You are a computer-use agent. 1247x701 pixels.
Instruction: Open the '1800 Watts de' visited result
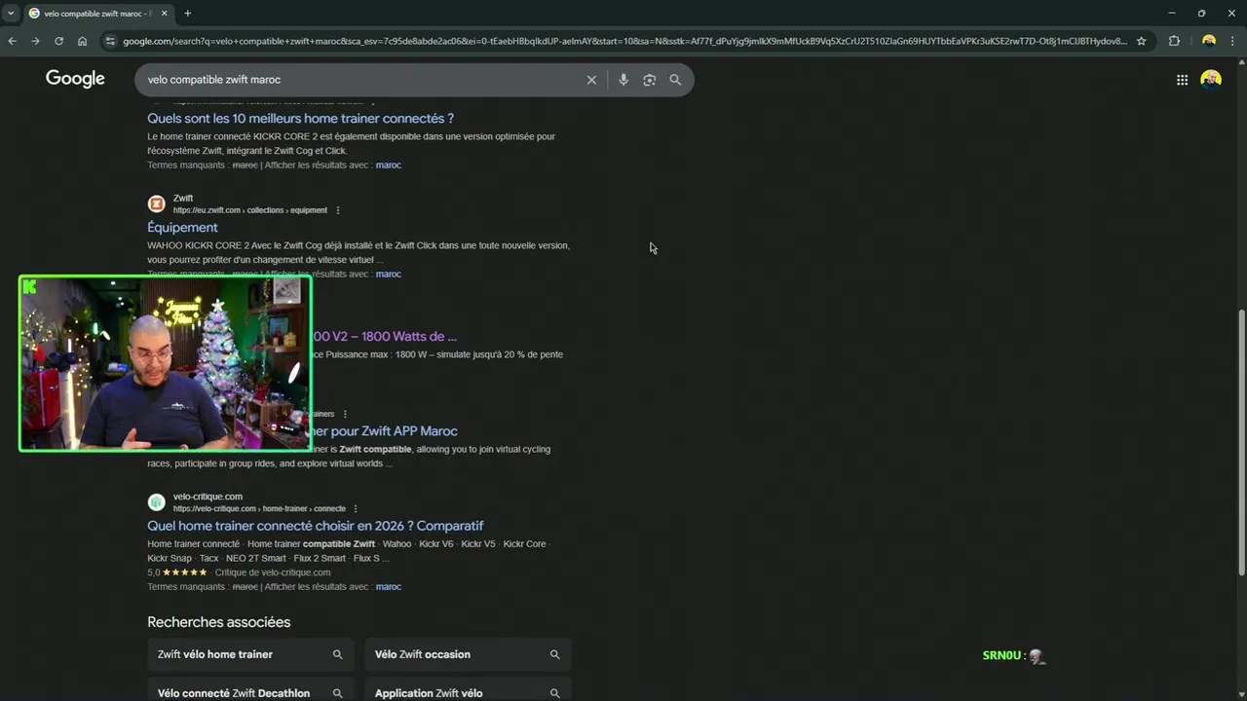(384, 337)
